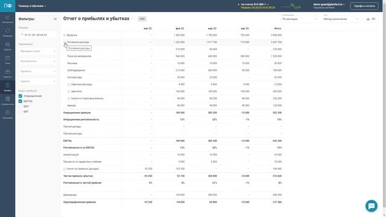Expand the Налоги и страховые взносы row
This screenshot has height=217, width=386.
coord(69,98)
